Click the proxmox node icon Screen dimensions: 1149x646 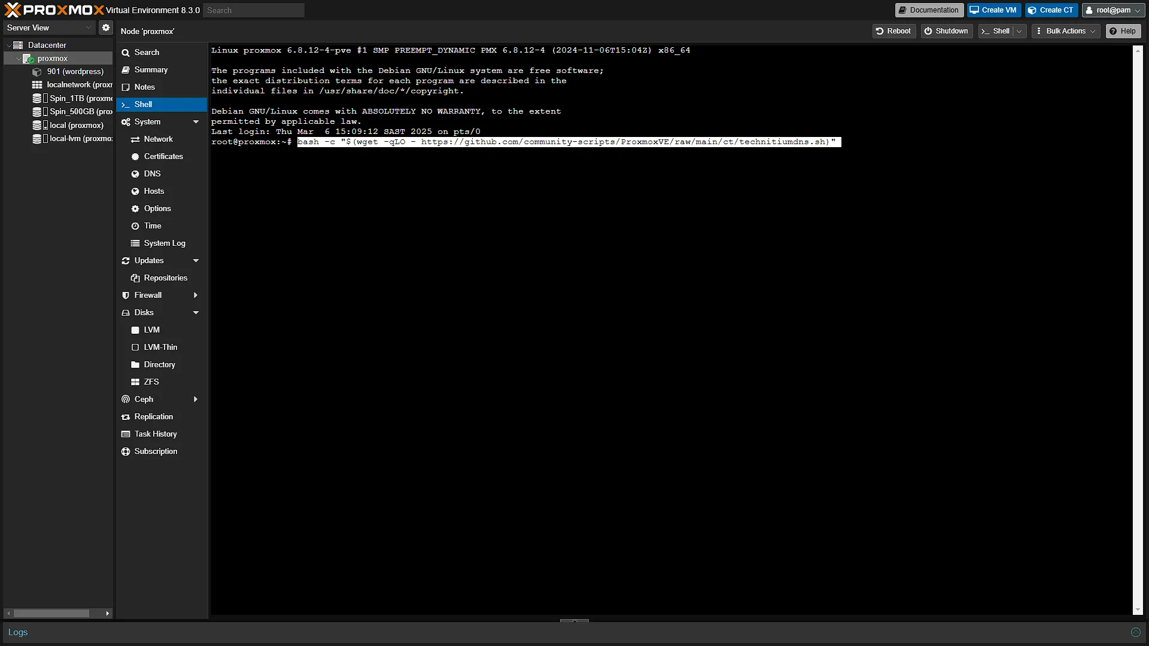28,59
